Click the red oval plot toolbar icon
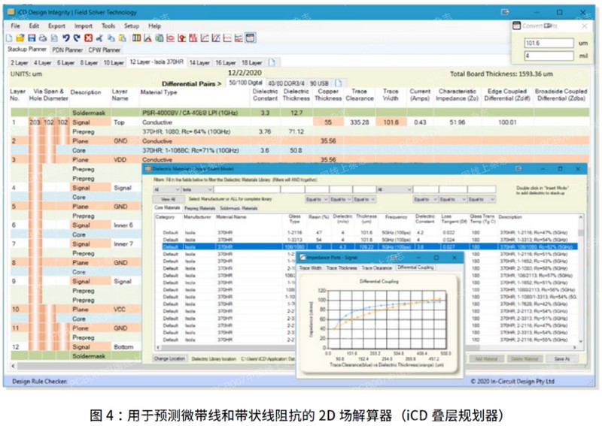602x426 pixels. tap(171, 38)
